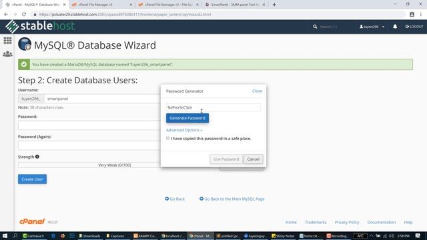
Task: Open XAMPP Control from the taskbar
Action: pyautogui.click(x=145, y=236)
